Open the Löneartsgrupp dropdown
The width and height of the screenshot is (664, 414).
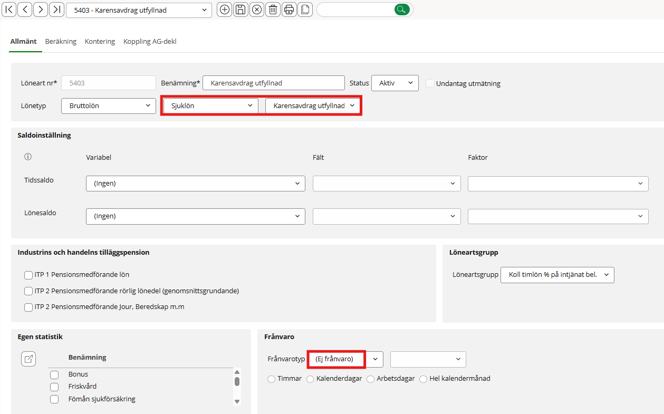[557, 275]
